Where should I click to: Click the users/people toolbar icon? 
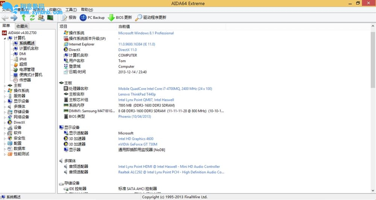point(41,18)
